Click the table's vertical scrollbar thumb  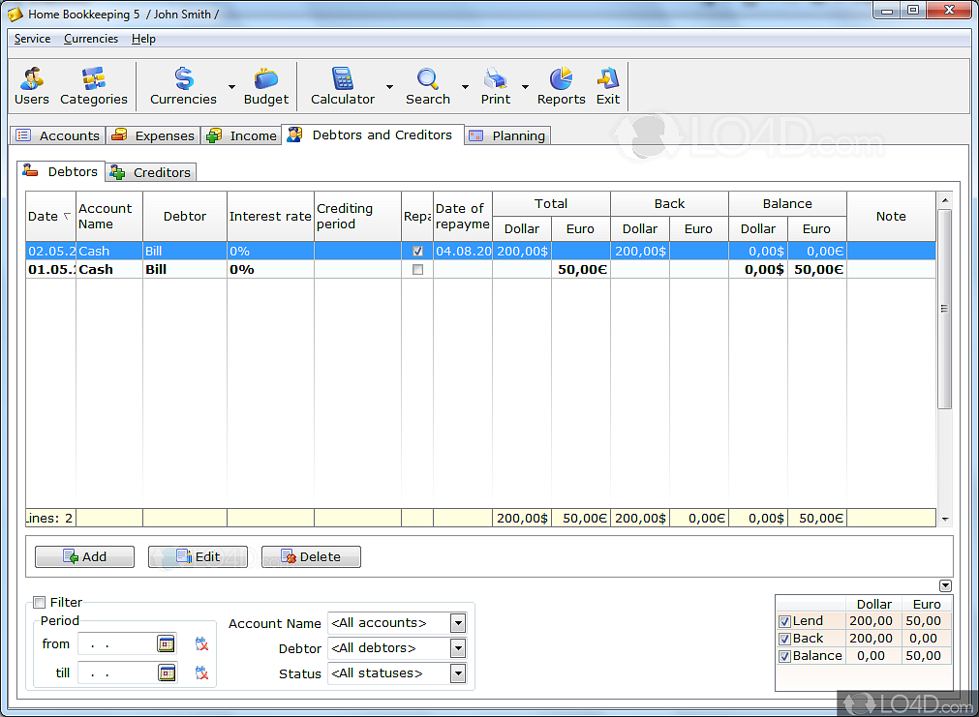click(945, 309)
